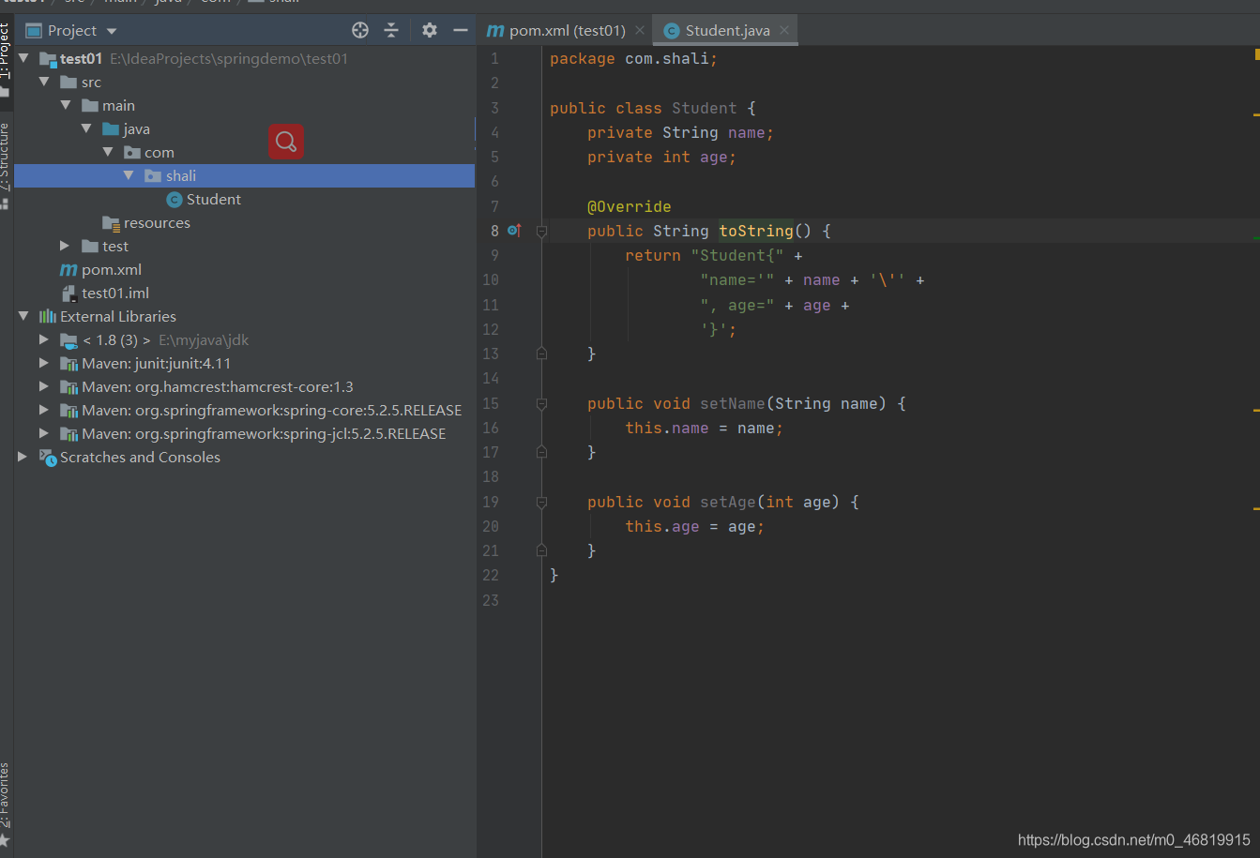Click the test01.iml file icon

pos(68,293)
